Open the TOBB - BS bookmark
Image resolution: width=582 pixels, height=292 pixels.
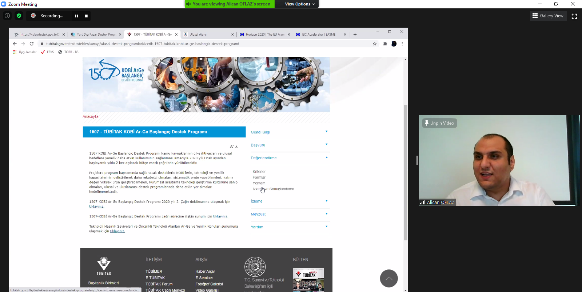point(68,52)
